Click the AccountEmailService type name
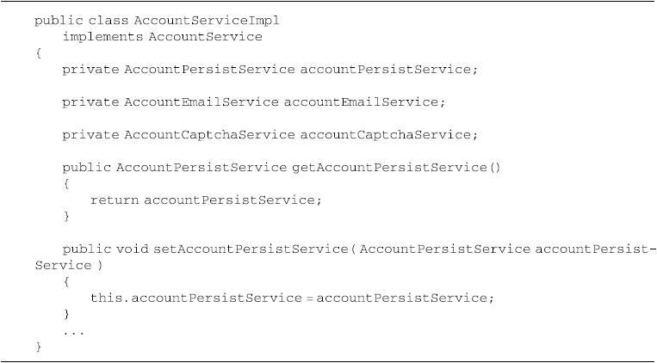 pos(201,102)
